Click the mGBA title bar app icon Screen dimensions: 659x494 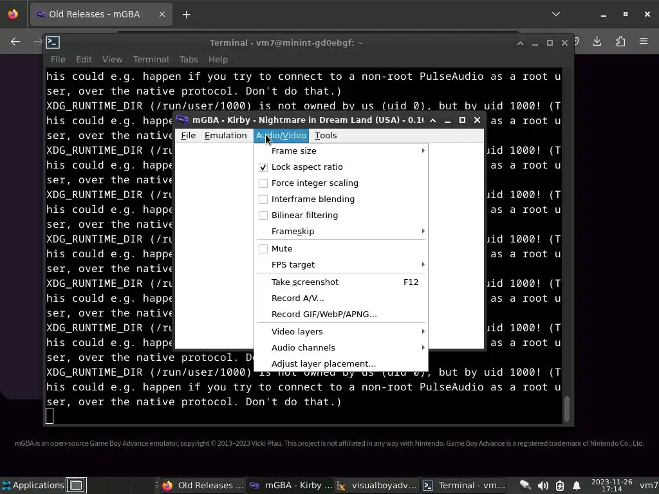(182, 120)
